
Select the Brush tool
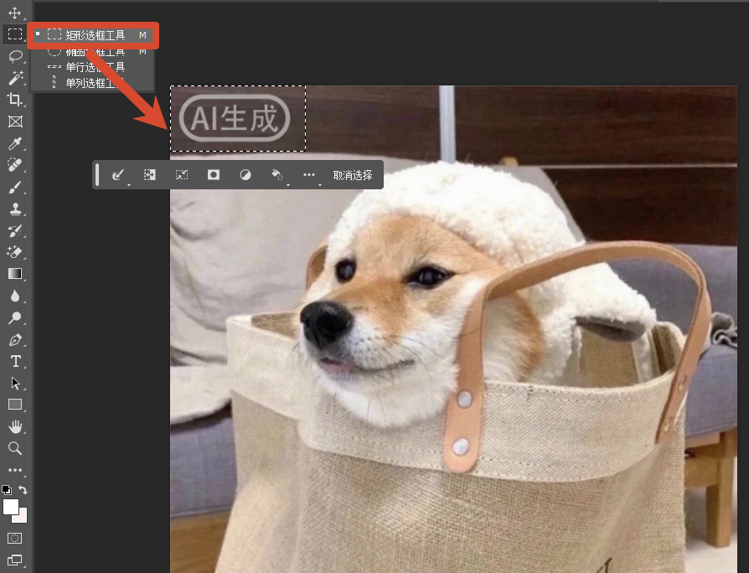pos(15,187)
